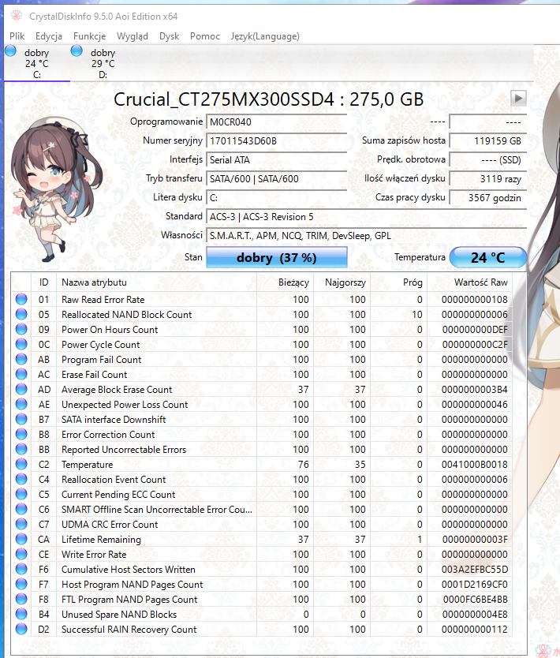Click the Próg column header
Viewport: 560px width, 658px height.
click(399, 282)
